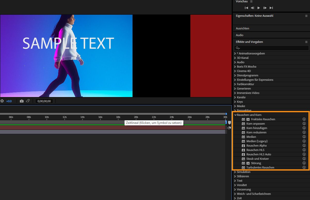The image size is (310, 200).
Task: Open the Effekte und Vorgaben panel menu
Action: tap(306, 42)
